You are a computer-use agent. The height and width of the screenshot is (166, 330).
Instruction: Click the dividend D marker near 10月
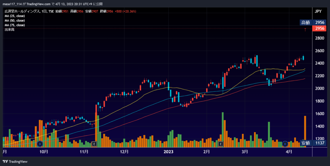point(40,144)
